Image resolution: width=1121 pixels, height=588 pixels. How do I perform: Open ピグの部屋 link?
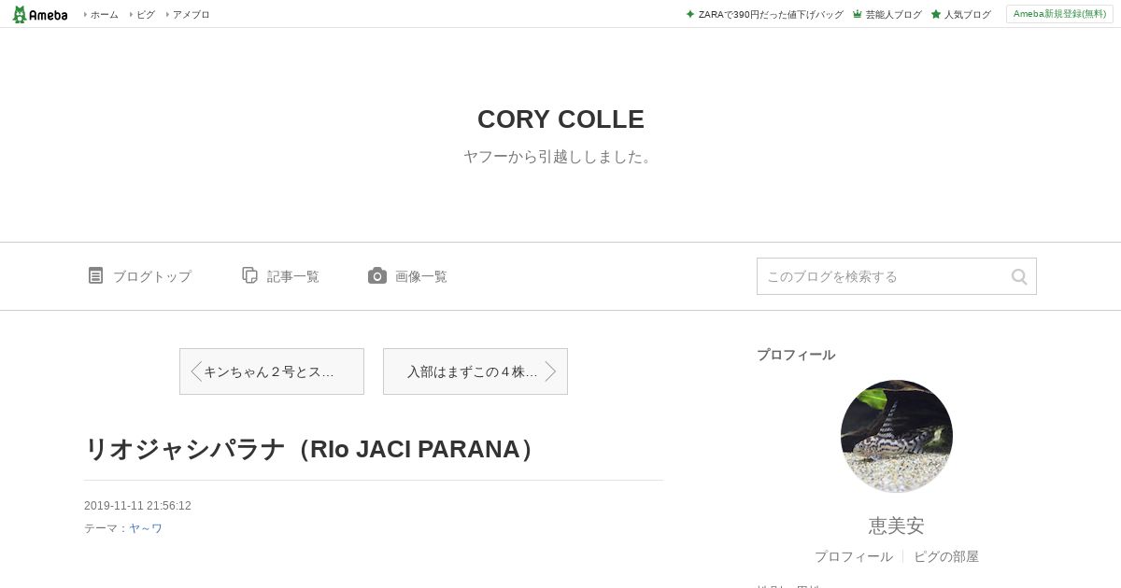[946, 556]
